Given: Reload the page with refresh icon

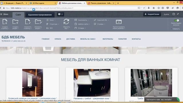Looking at the screenshot, I should click(144, 8).
